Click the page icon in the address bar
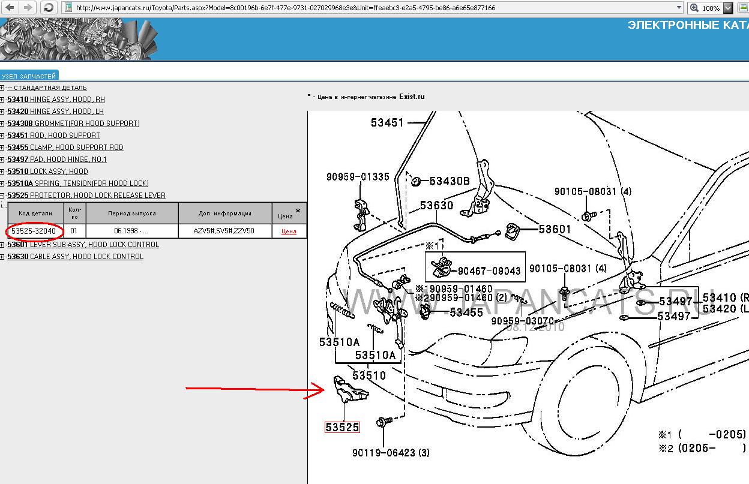The image size is (749, 484). pos(68,8)
